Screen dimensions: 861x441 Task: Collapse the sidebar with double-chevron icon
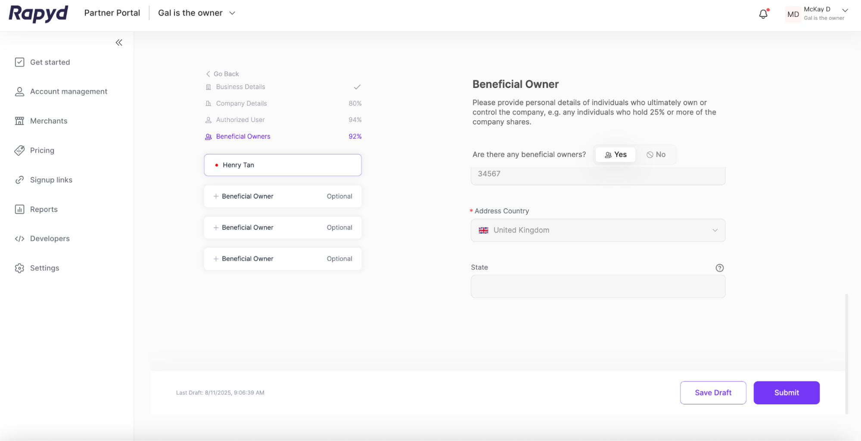tap(119, 42)
